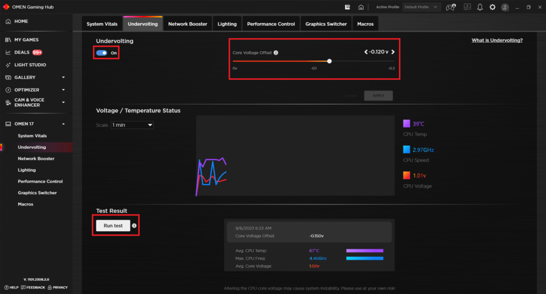The height and width of the screenshot is (294, 546).
Task: Turn off the Undervolting toggle
Action: coord(102,53)
